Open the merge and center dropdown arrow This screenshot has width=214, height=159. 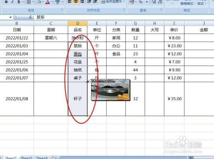[124, 2]
